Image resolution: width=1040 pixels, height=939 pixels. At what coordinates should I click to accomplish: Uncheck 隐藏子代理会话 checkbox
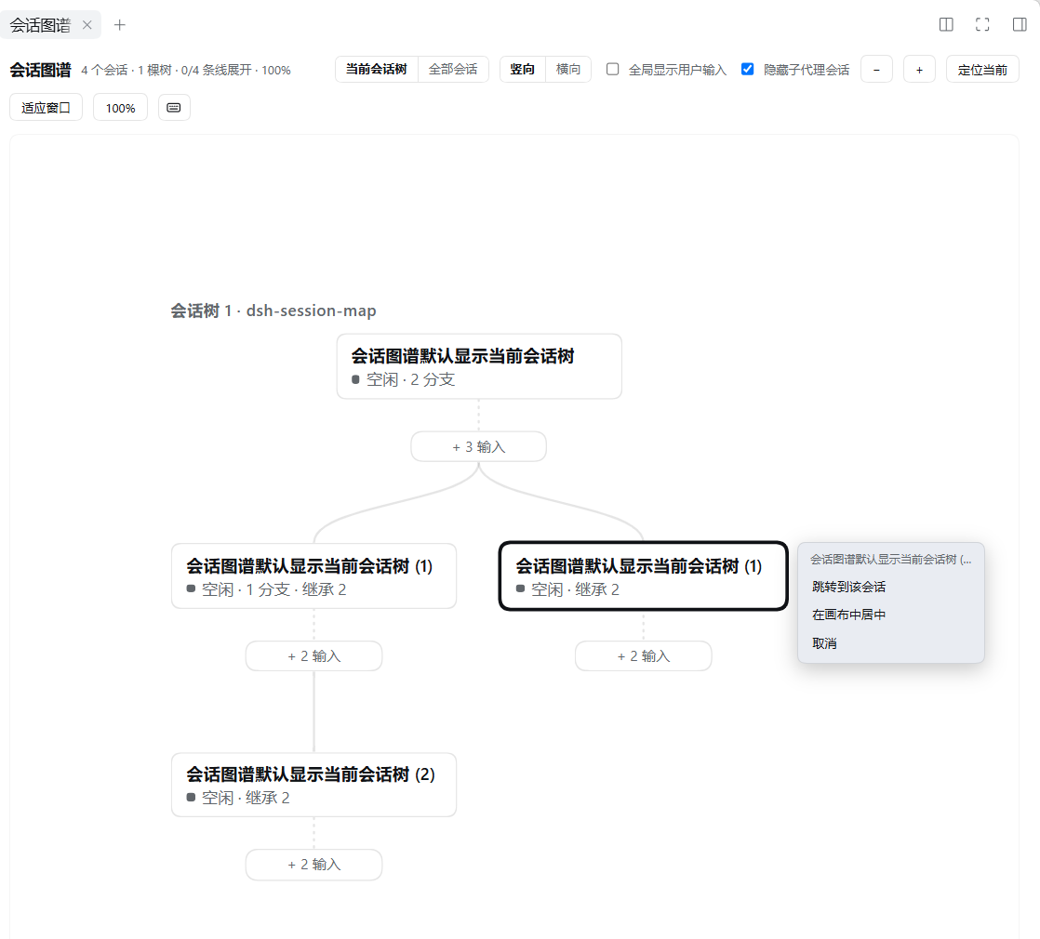coord(748,69)
